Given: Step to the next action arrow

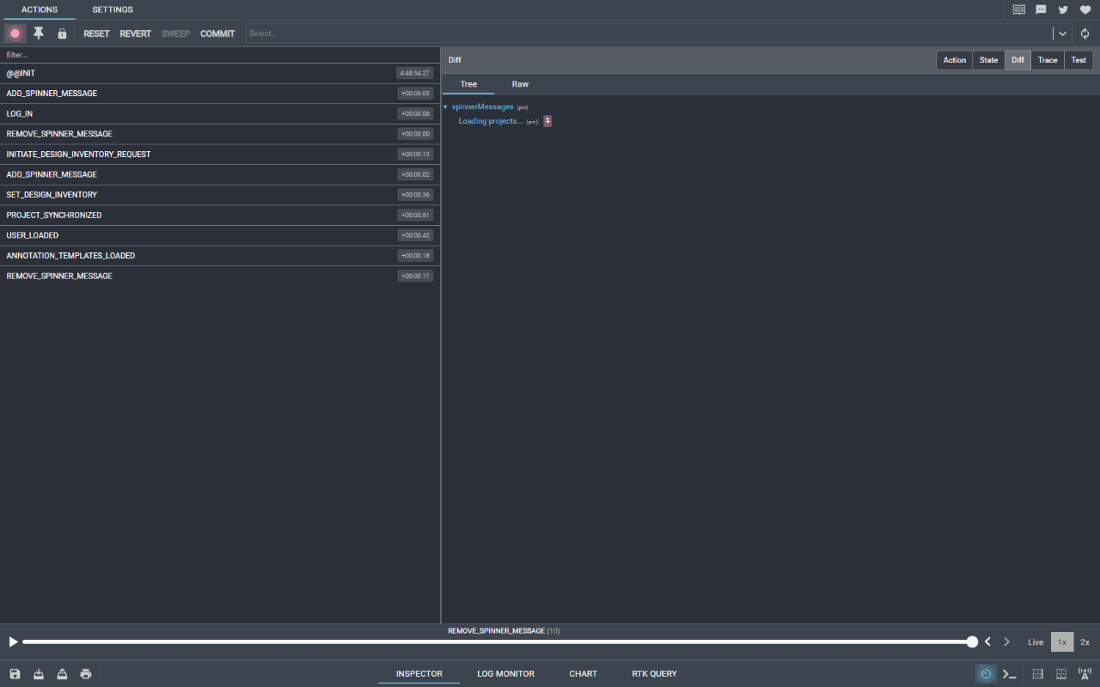Looking at the screenshot, I should (x=1006, y=641).
